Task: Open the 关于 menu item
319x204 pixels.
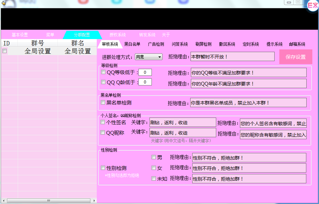Action: pyautogui.click(x=166, y=34)
